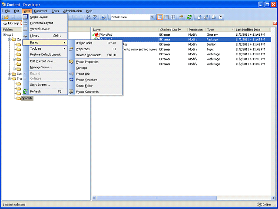Screen dimensions: 278x209
Task: Click the Check In All toolbar icon
Action: click(x=206, y=17)
